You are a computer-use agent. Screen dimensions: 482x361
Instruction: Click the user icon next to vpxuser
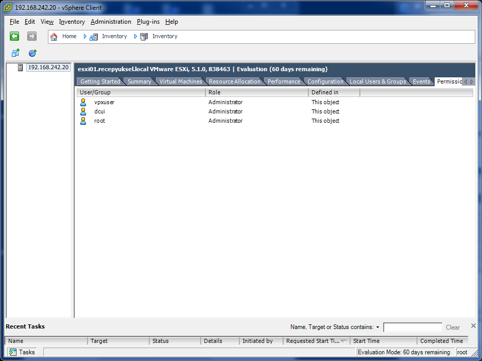(83, 102)
